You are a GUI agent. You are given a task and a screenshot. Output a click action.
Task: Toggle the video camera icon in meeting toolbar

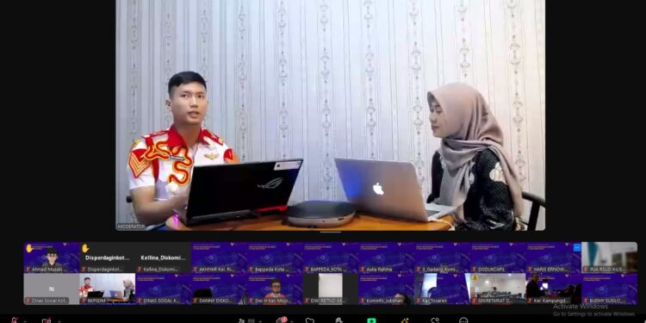(x=47, y=320)
